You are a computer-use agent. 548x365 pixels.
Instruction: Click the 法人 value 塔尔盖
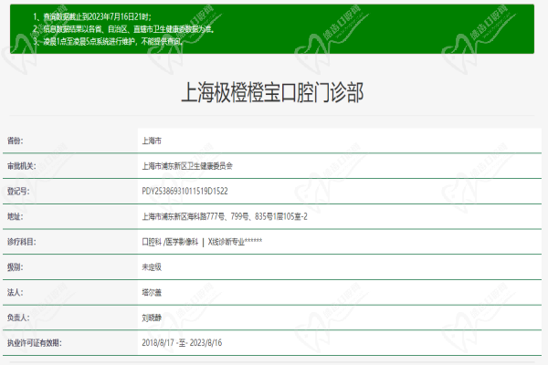[152, 292]
